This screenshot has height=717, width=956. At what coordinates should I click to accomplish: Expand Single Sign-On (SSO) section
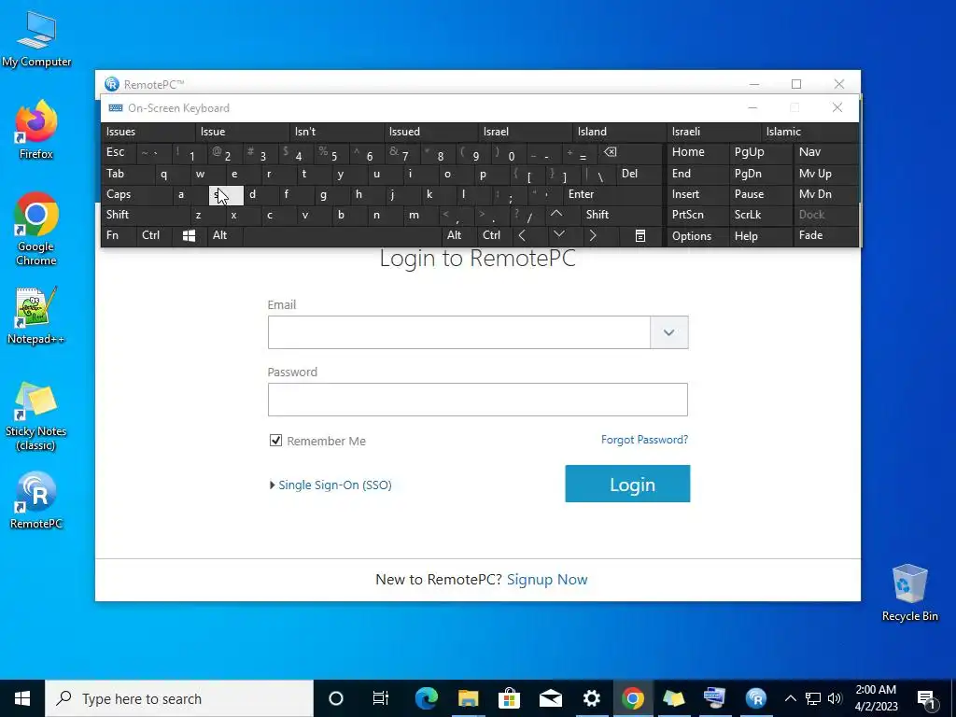click(x=330, y=485)
